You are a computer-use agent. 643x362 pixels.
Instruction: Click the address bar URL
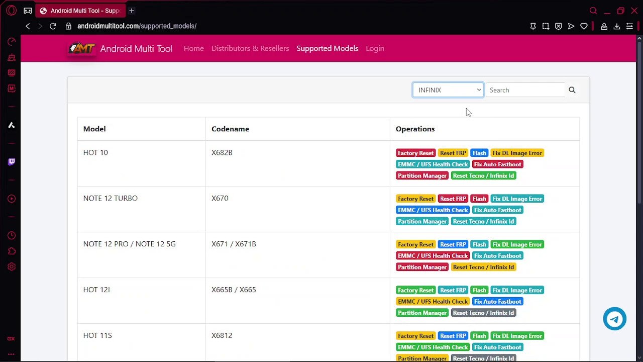coord(137,26)
